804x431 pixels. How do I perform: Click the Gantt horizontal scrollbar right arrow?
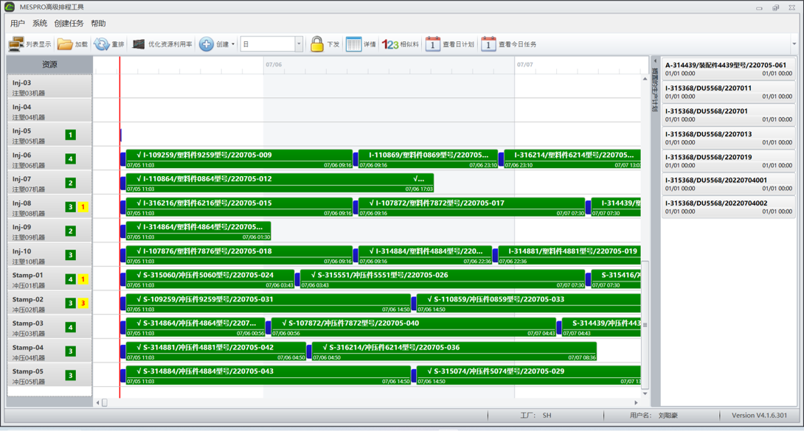[x=636, y=403]
